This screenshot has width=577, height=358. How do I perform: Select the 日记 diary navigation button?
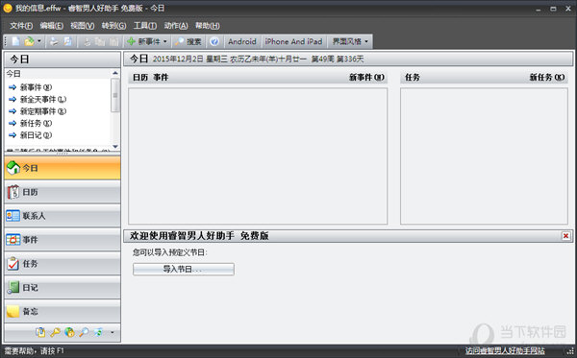click(63, 288)
